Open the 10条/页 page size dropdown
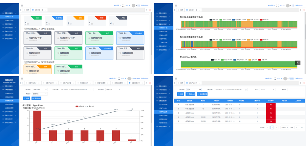Screen dimensions: 306x146 coord(284,127)
